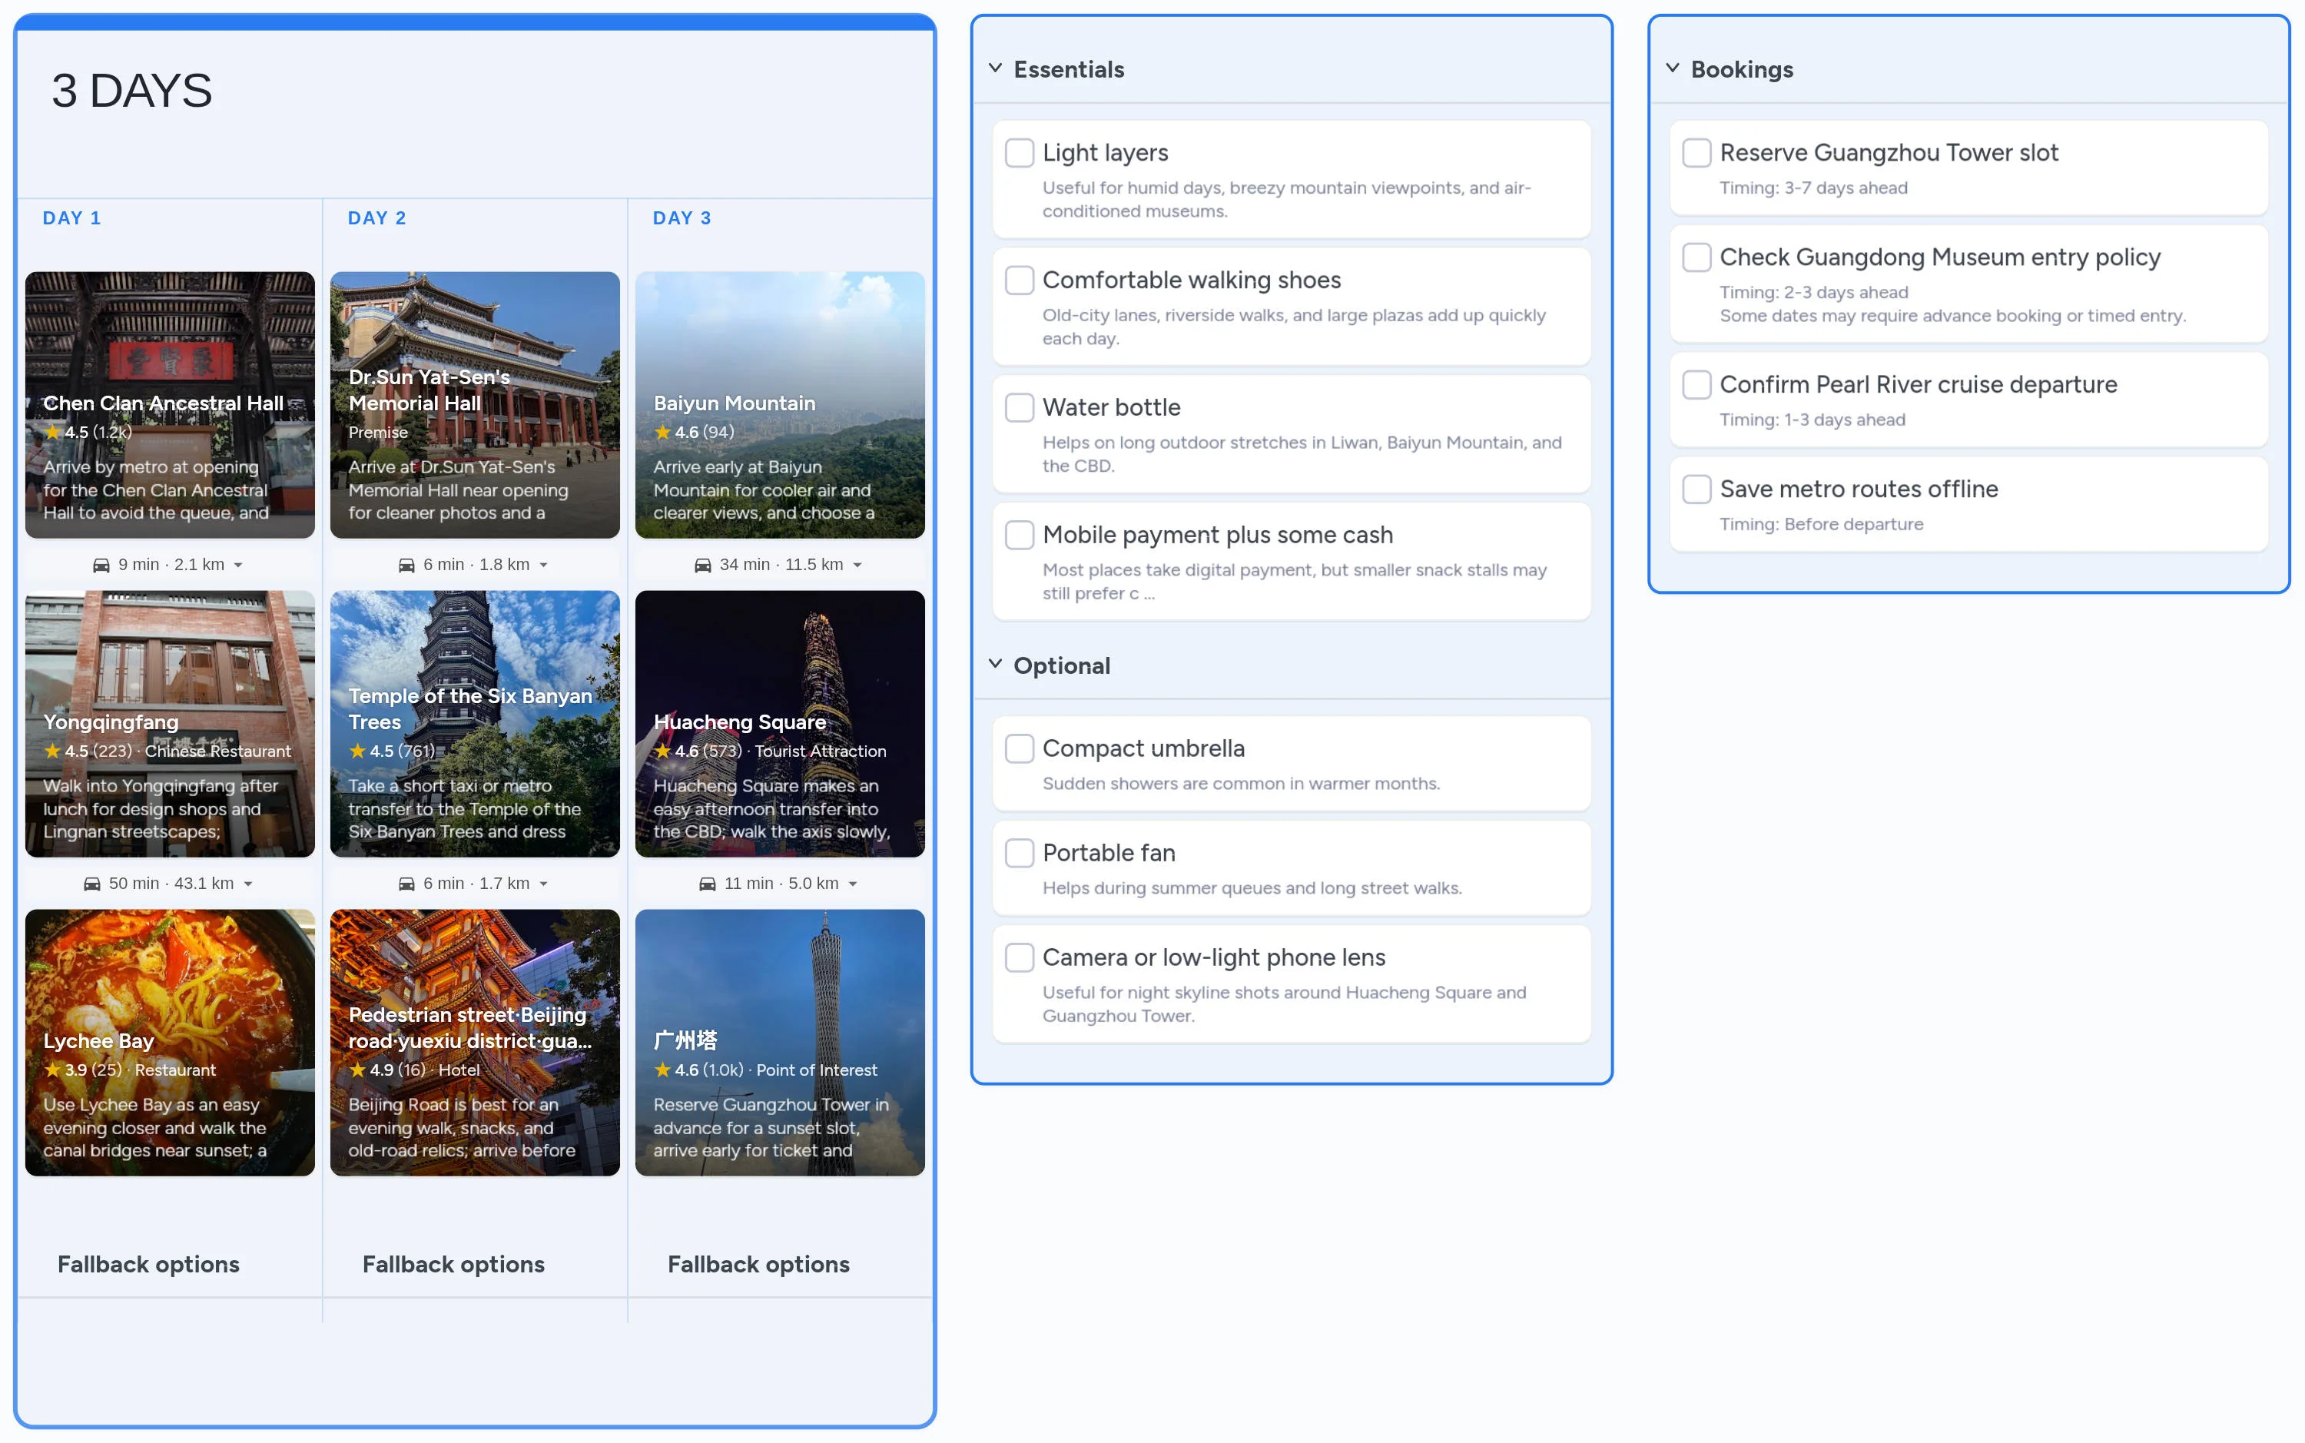
Task: Collapse the Essentials section
Action: point(995,68)
